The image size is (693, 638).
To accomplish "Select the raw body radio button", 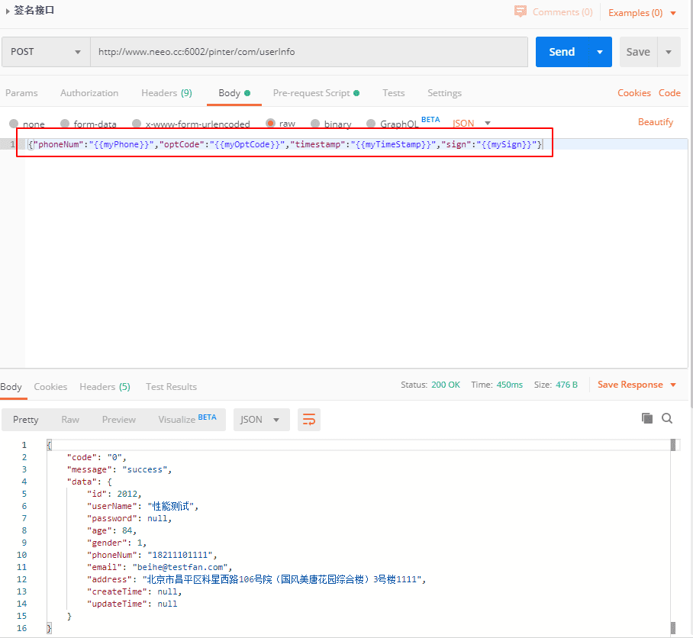I will click(x=270, y=124).
